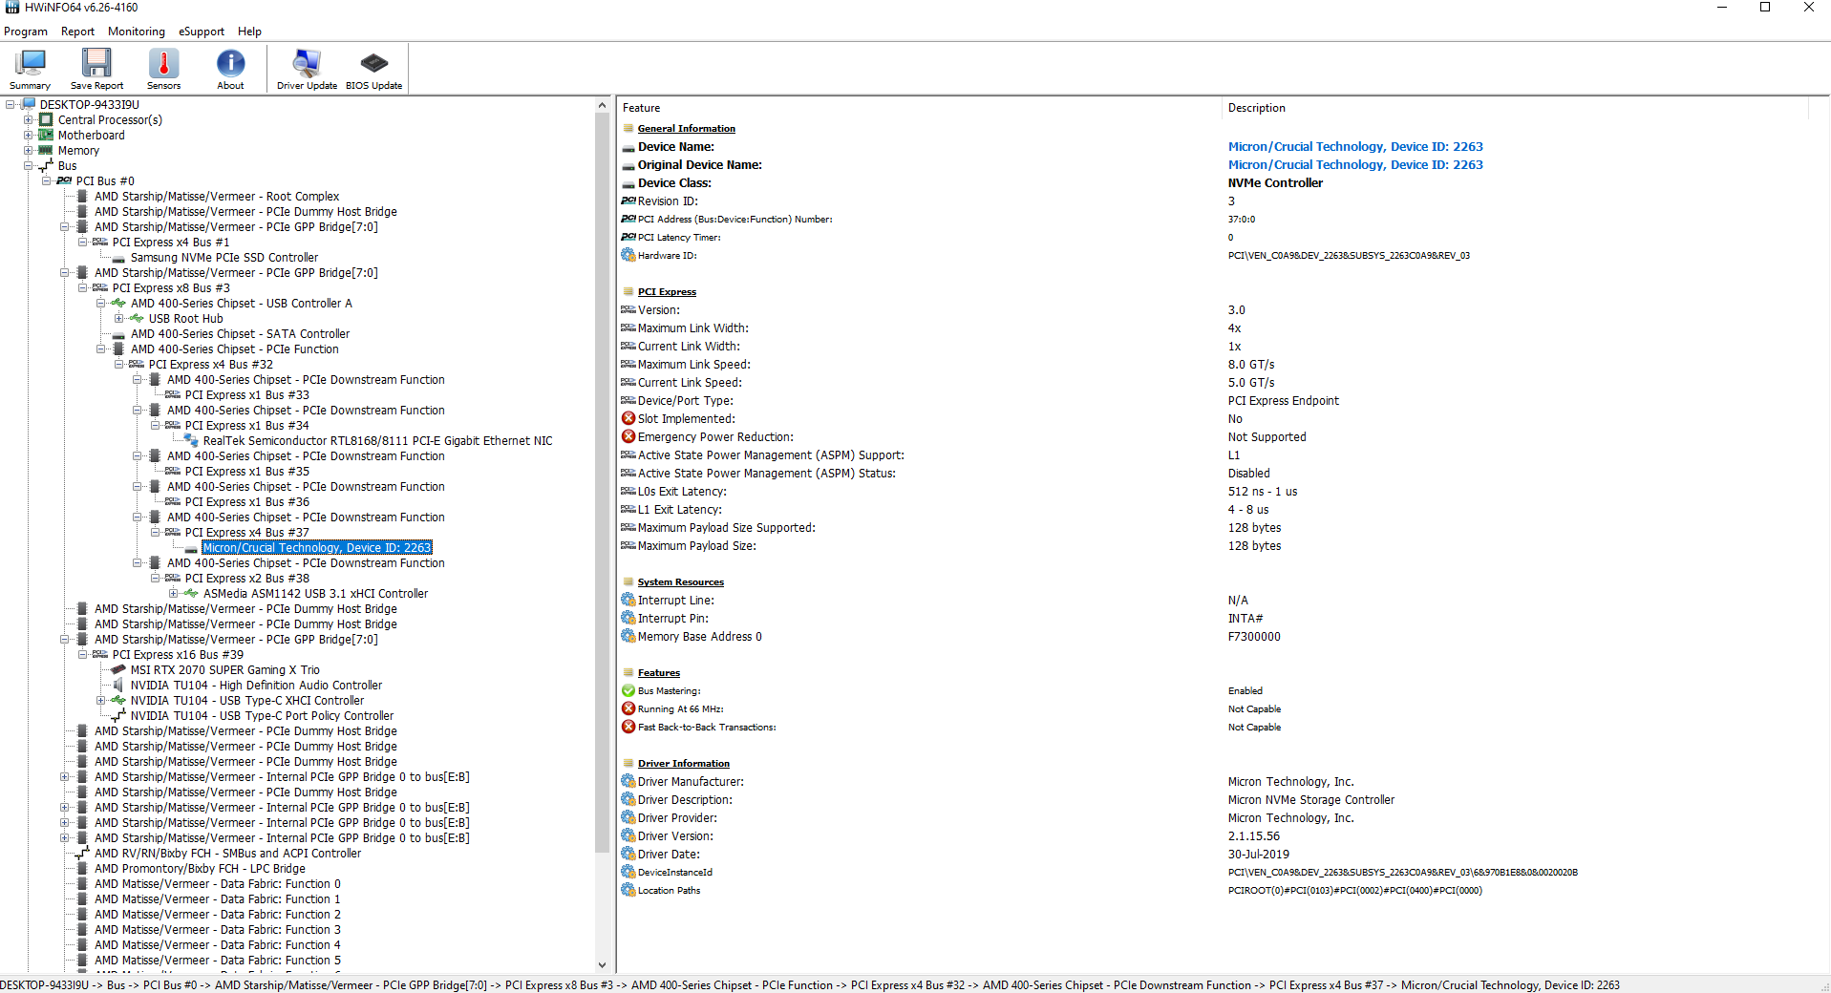
Task: Click the Running At 66 MHz red X icon
Action: 628,708
